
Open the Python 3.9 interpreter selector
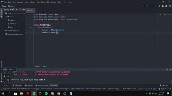(x=165, y=89)
